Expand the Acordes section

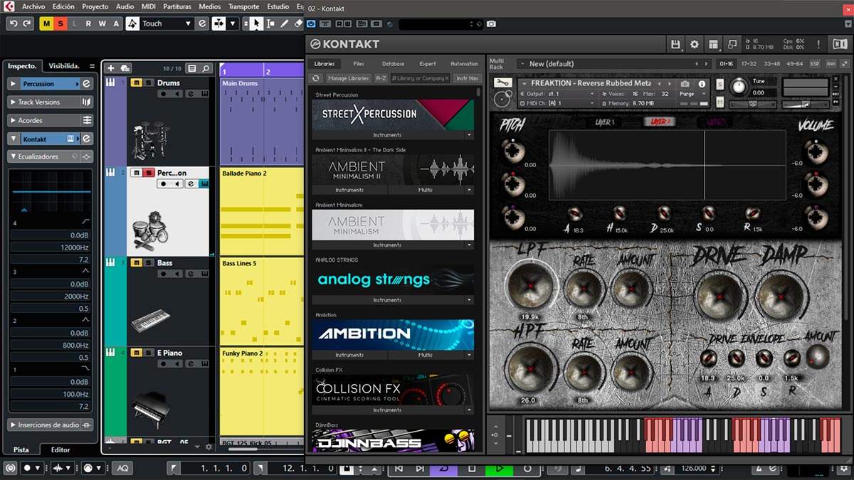click(x=14, y=120)
